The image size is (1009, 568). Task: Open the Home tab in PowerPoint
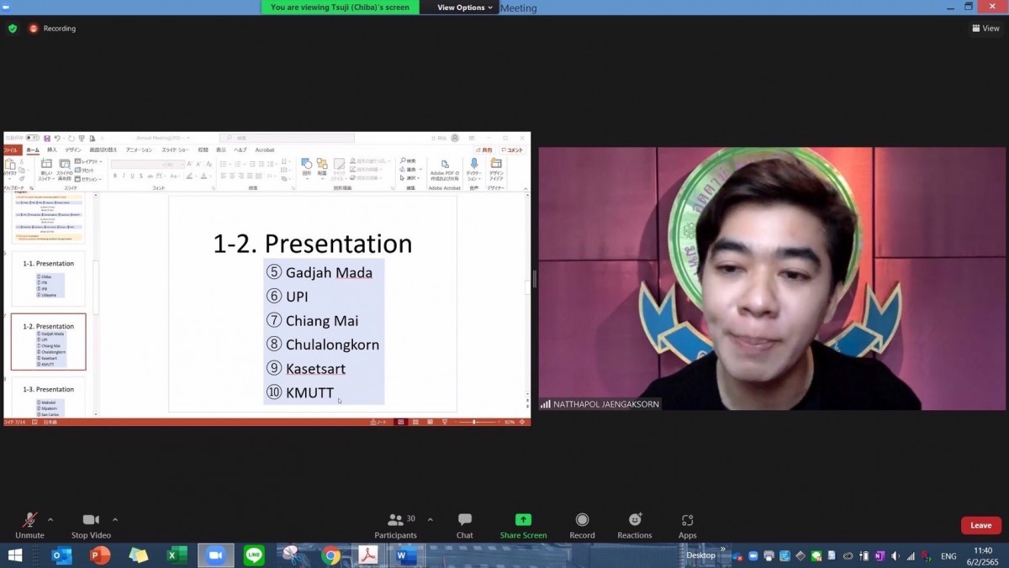[x=33, y=150]
